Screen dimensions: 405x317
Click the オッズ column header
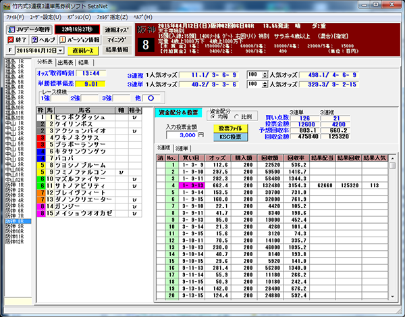(218, 157)
